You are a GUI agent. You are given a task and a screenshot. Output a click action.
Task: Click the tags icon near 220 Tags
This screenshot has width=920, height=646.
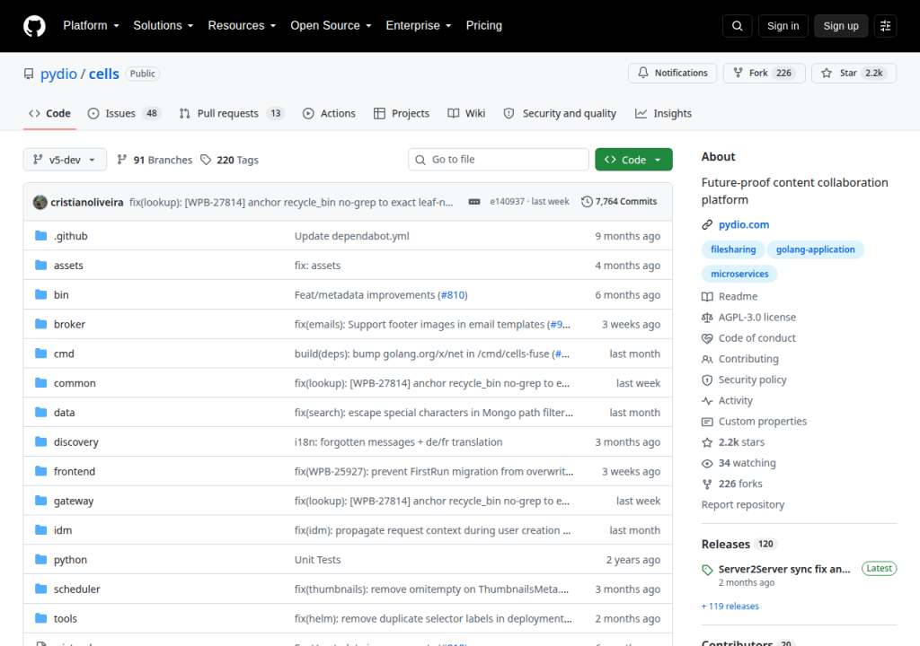coord(206,160)
